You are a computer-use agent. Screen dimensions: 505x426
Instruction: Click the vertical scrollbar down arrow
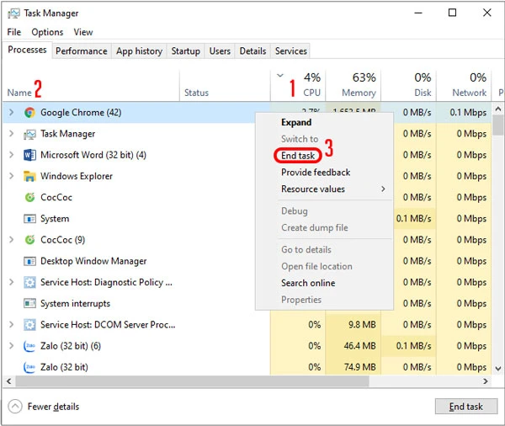(498, 369)
